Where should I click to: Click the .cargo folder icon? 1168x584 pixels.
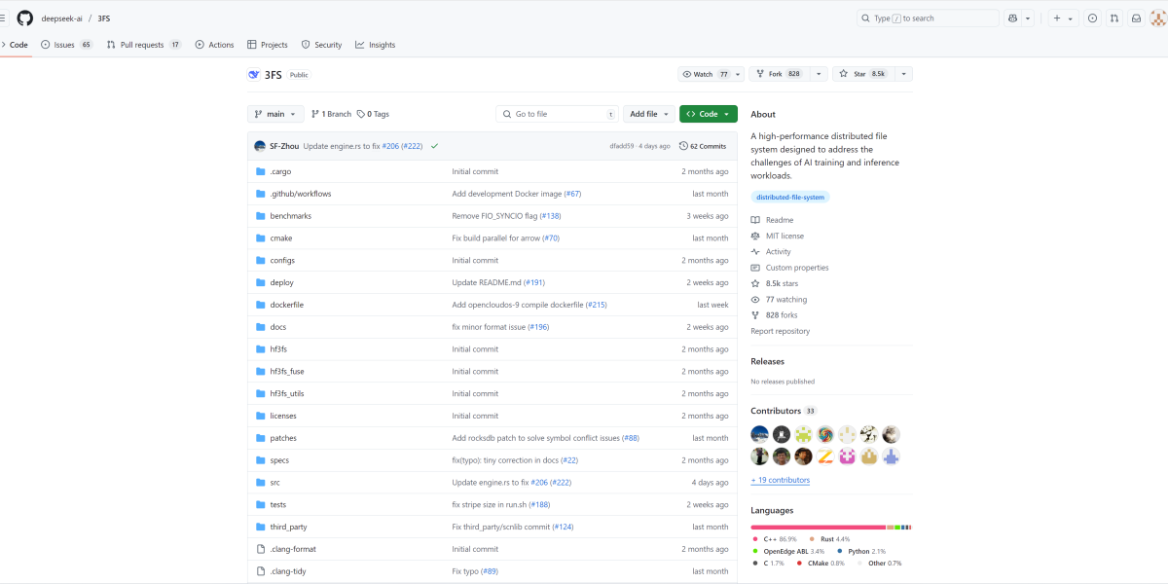(x=260, y=171)
